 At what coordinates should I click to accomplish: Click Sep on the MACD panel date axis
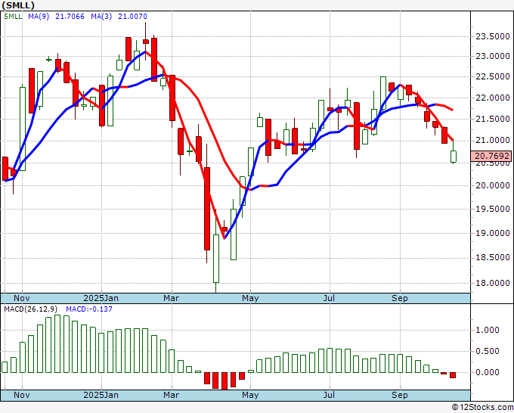click(400, 395)
